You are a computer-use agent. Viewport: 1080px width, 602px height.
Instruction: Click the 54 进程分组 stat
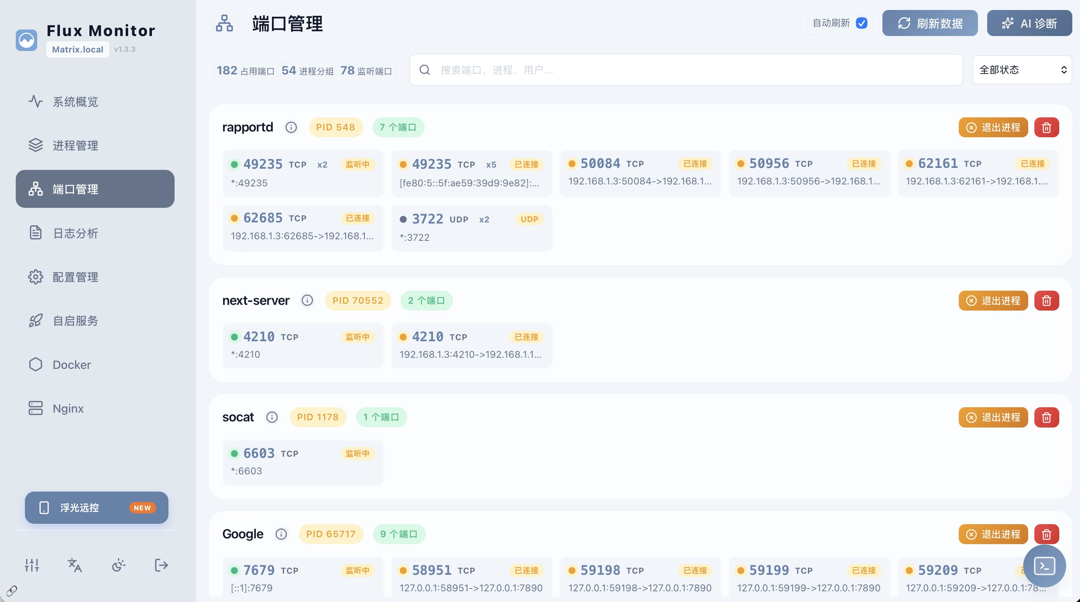click(x=307, y=71)
